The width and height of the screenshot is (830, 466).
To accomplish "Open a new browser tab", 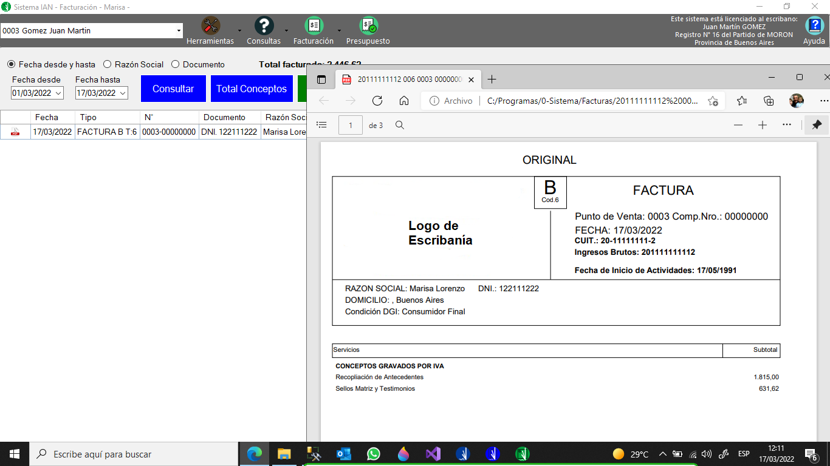I will (x=492, y=79).
